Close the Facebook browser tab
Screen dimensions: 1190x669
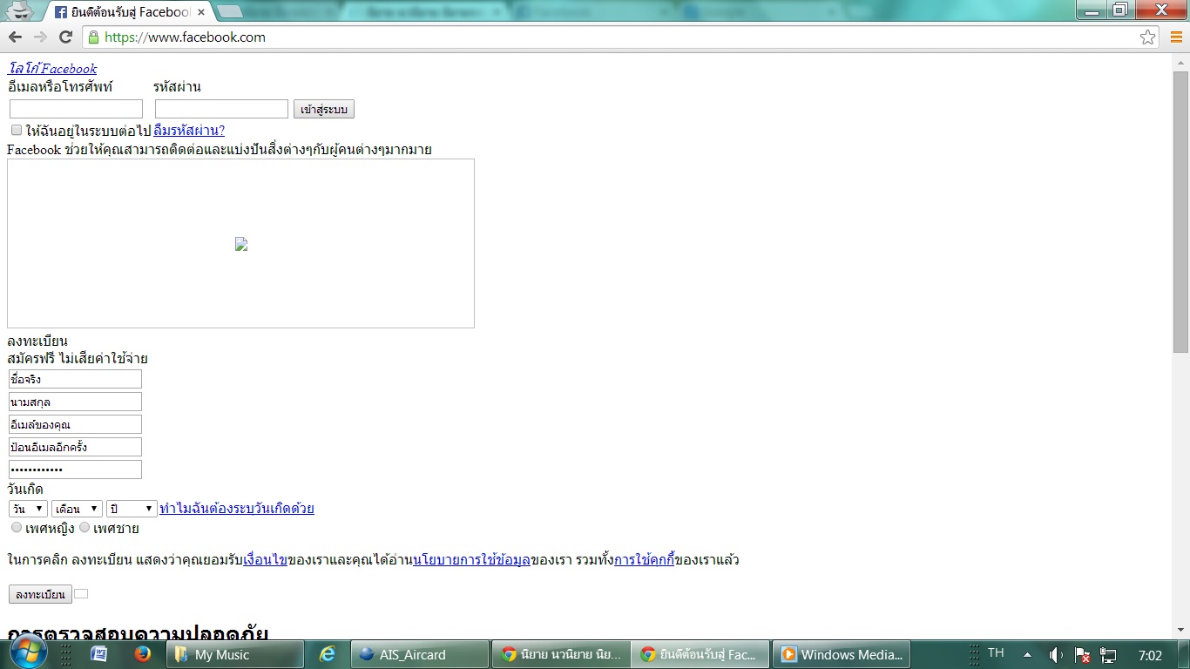point(202,12)
